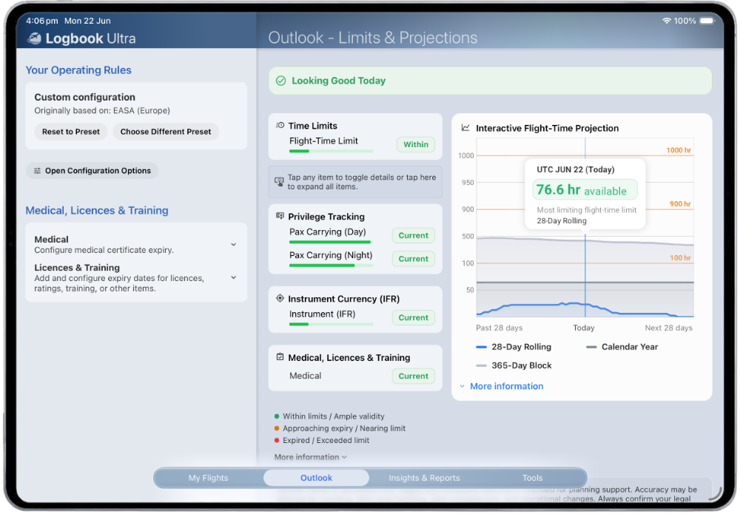Click the battery status icon
The image size is (740, 514).
707,21
